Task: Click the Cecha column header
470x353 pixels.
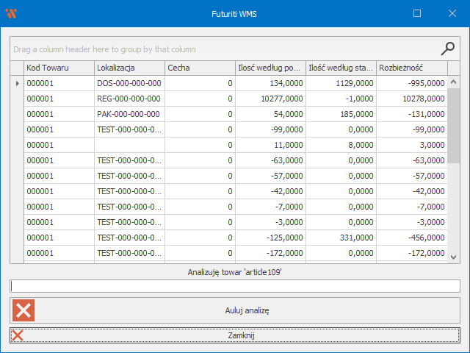Action: 199,68
